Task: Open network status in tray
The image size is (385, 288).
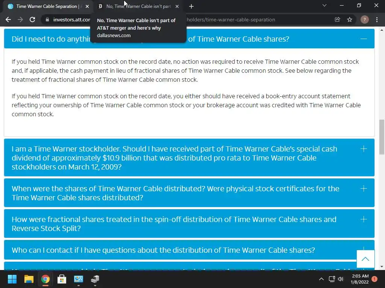Action: [x=332, y=279]
